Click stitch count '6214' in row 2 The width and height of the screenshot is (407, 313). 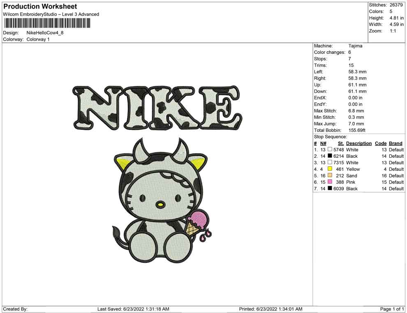[338, 156]
